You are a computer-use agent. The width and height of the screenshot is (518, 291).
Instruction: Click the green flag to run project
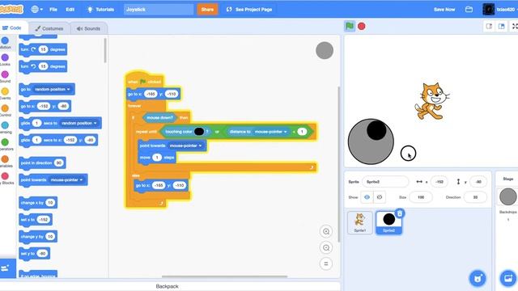pos(350,26)
